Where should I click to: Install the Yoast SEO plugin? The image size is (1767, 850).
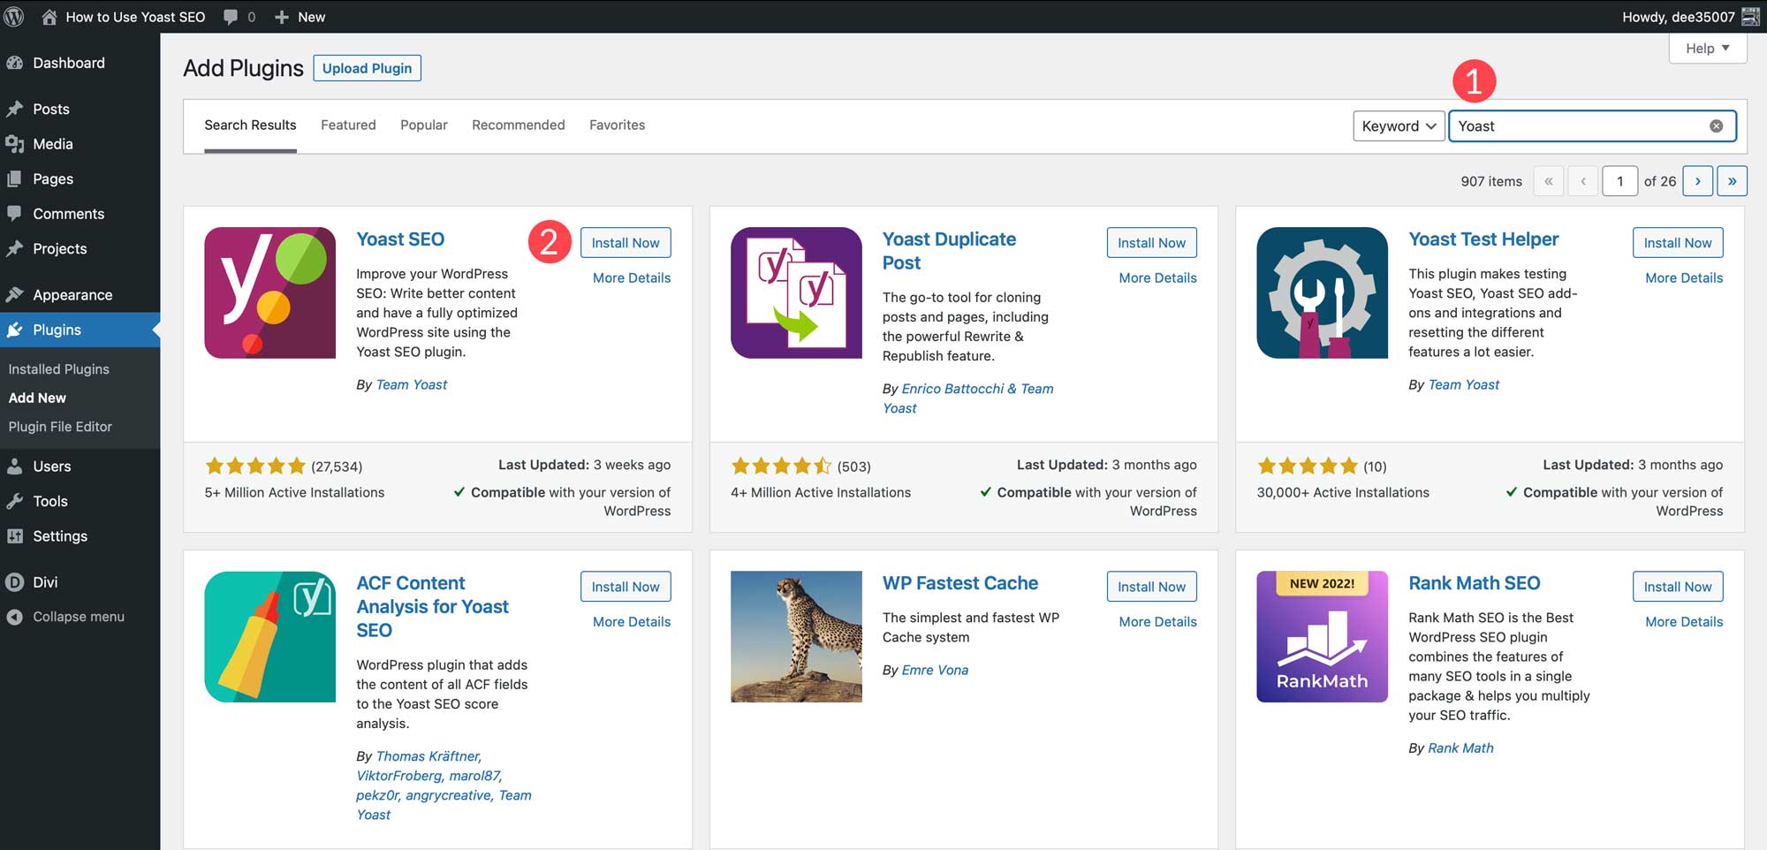[626, 242]
